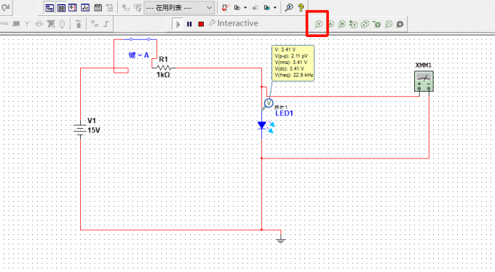Toggle the Spreadsheet View icon
The height and width of the screenshot is (272, 495).
pos(61,7)
